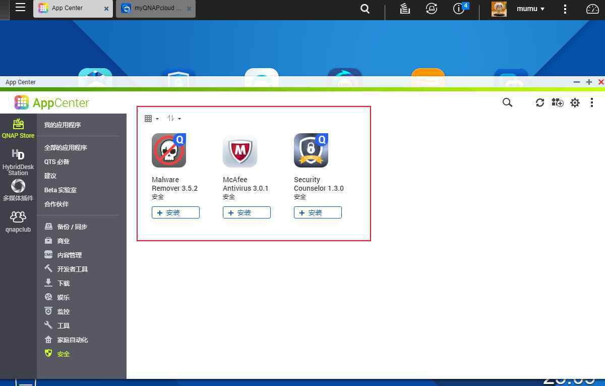This screenshot has height=386, width=605.
Task: Open 内容管理 category
Action: (x=63, y=255)
